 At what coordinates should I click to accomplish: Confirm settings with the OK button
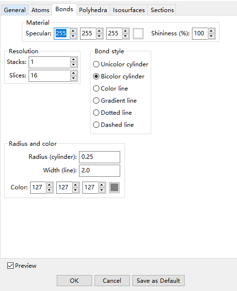point(74,281)
